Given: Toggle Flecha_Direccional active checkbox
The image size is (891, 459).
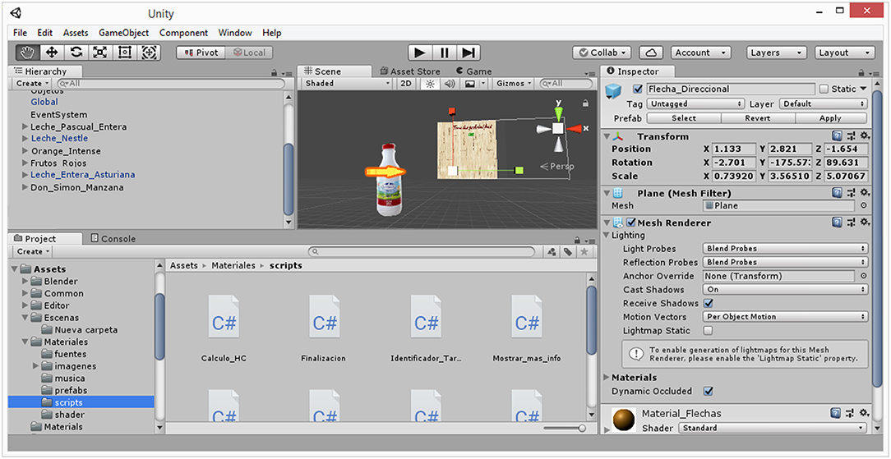Looking at the screenshot, I should 638,89.
